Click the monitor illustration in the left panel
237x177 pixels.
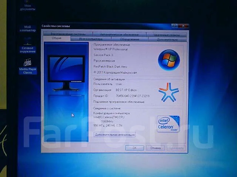[x=66, y=73]
